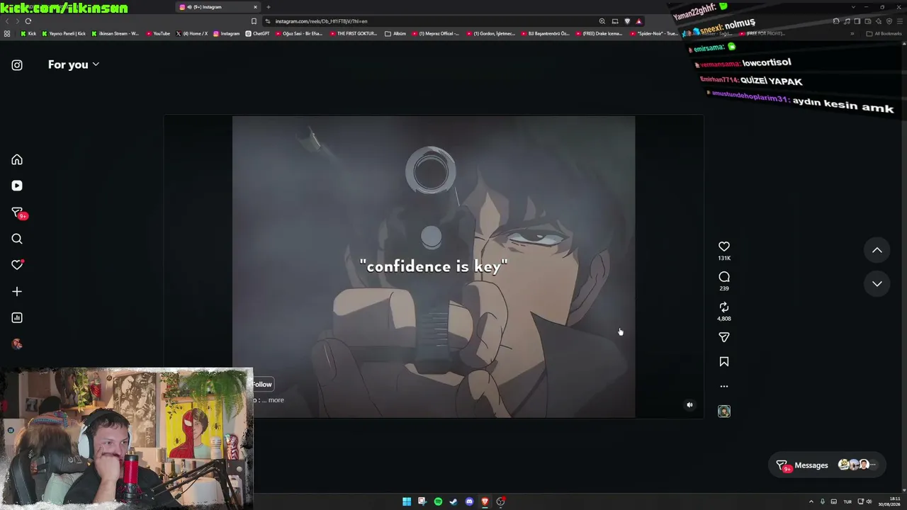Open Spotify from the taskbar
907x510 pixels.
point(438,501)
